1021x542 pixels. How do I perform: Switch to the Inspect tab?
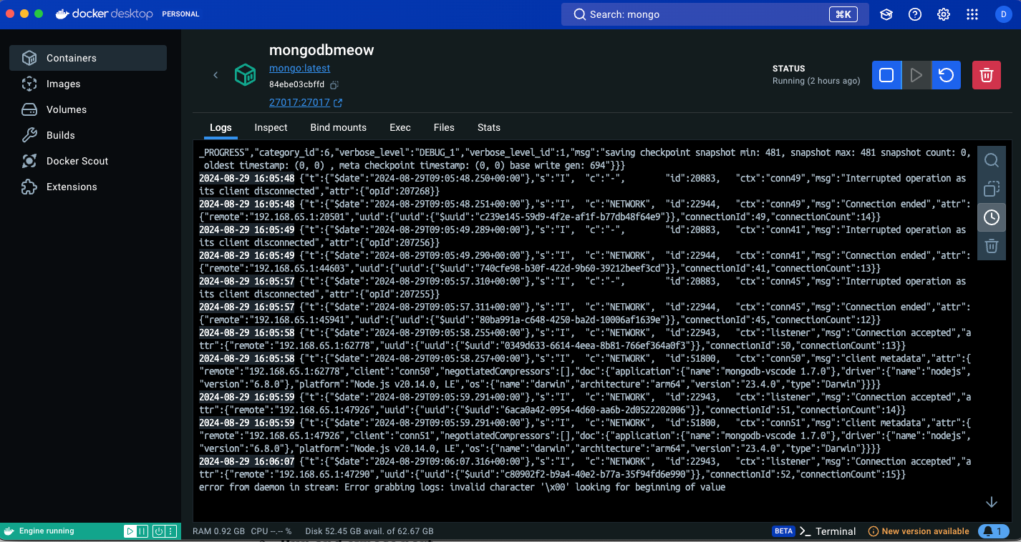pyautogui.click(x=271, y=127)
